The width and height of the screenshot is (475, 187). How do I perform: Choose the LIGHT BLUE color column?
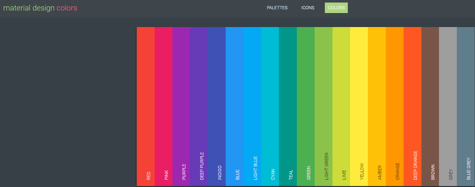[252, 107]
